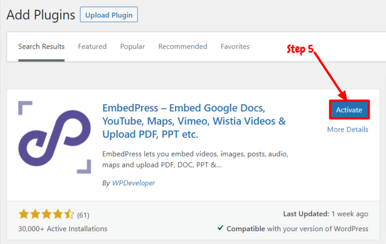Click the EmbedPress description paragraph

195,159
